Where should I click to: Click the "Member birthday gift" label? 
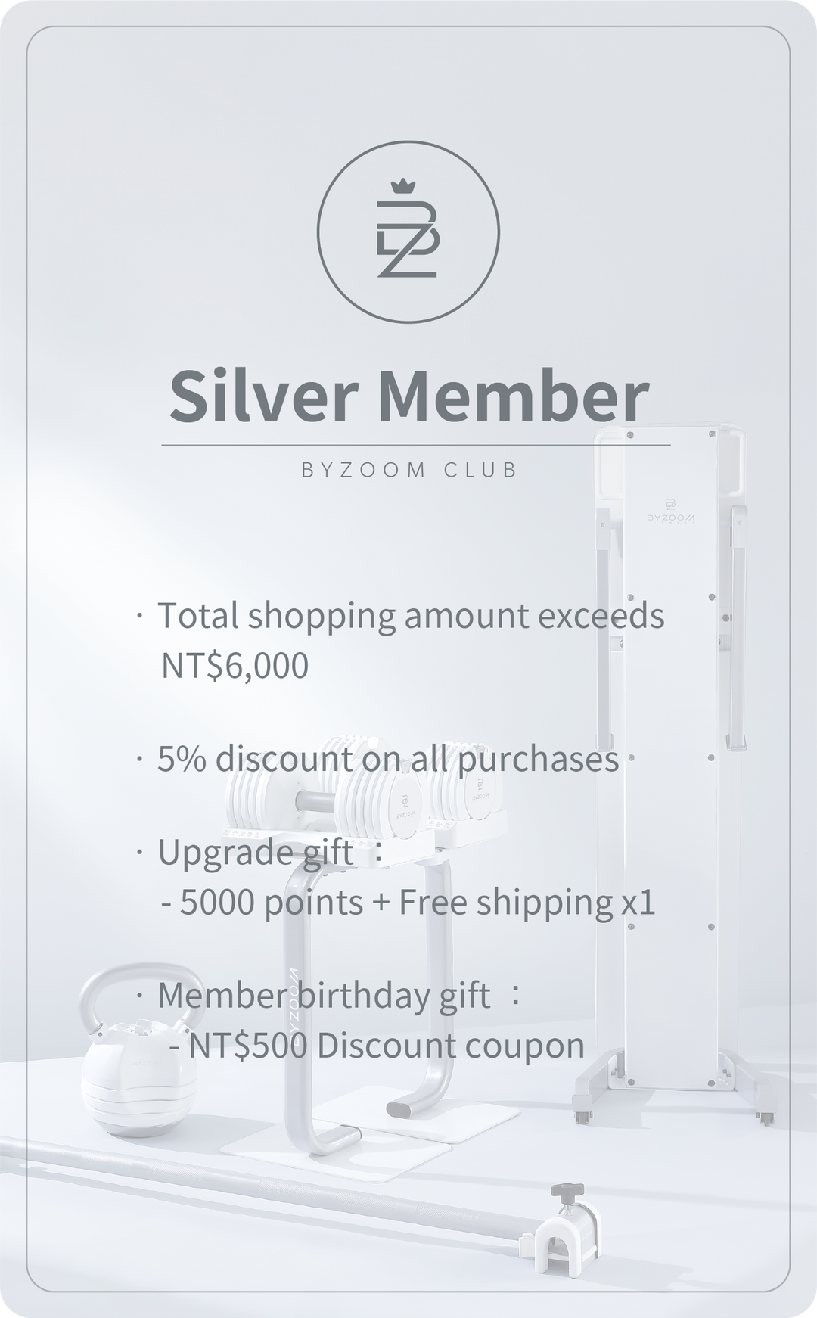(324, 995)
